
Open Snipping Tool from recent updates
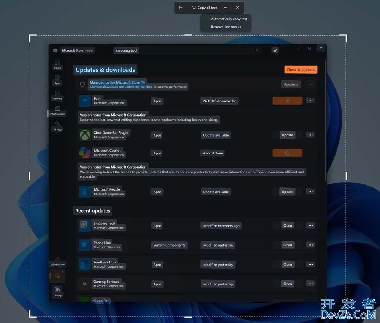coord(288,225)
